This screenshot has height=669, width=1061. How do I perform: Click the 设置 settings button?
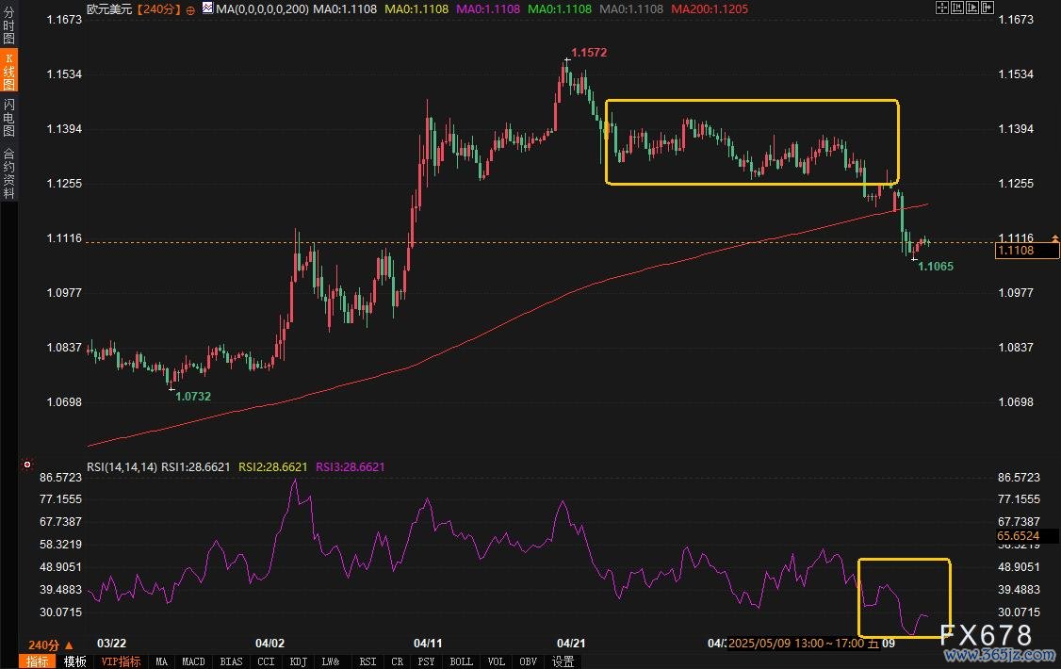(563, 661)
